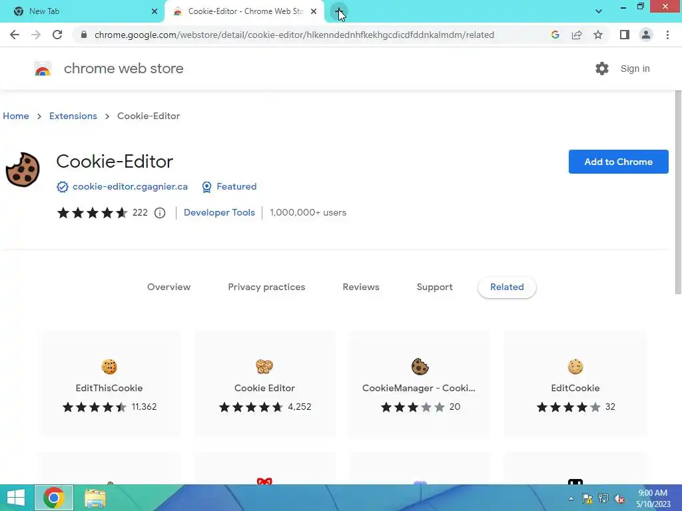The height and width of the screenshot is (511, 682).
Task: Open the EditCookie card icon
Action: 575,367
